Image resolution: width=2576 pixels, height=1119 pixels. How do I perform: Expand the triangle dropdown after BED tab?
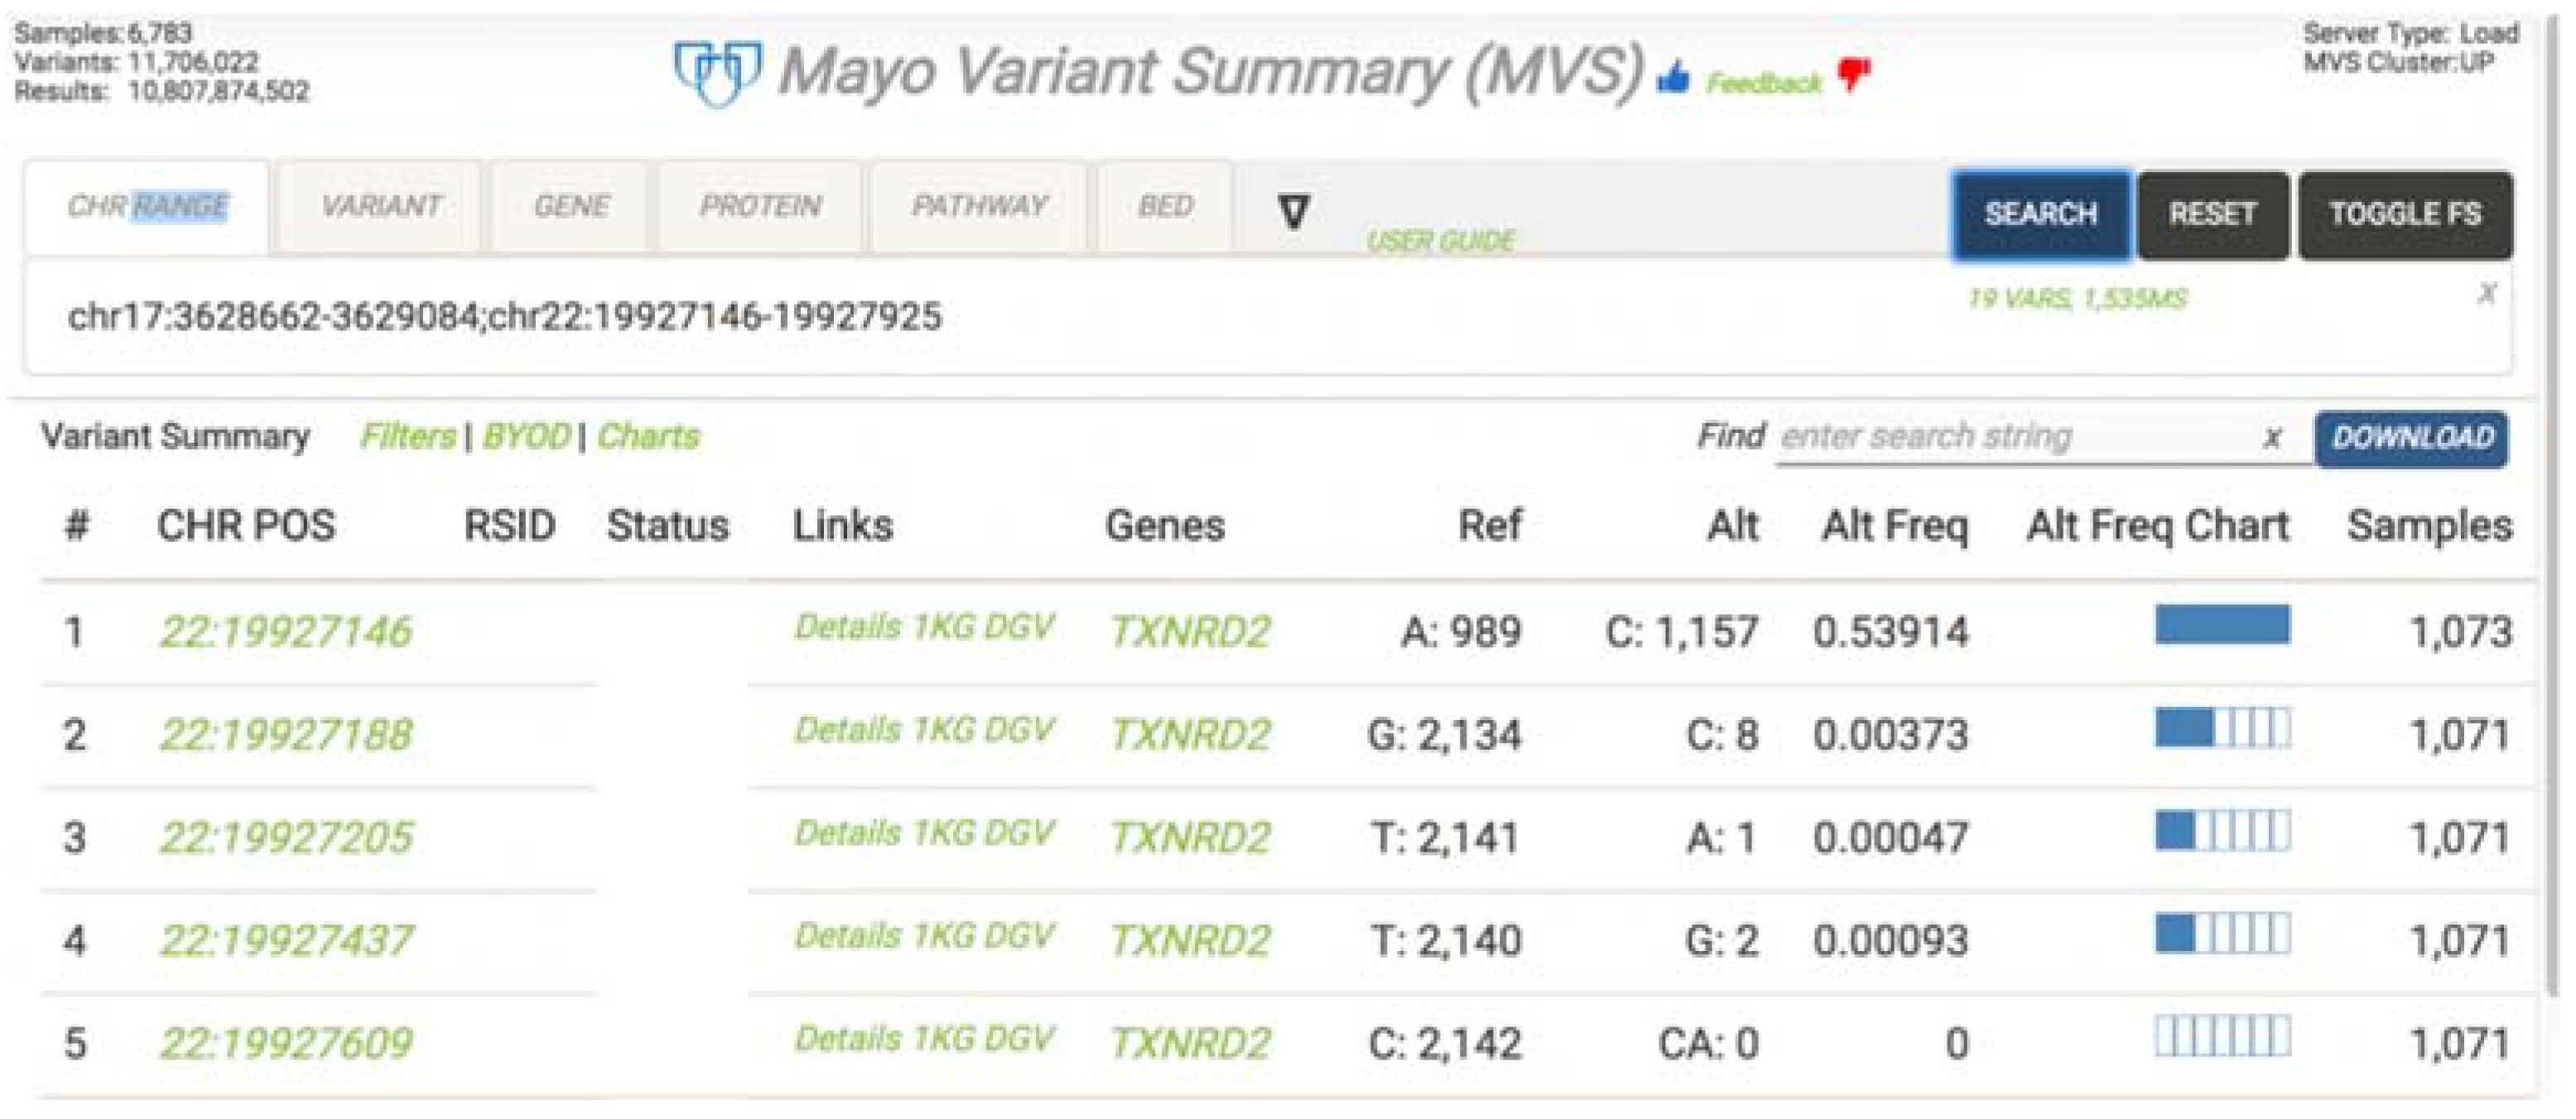pos(1293,211)
